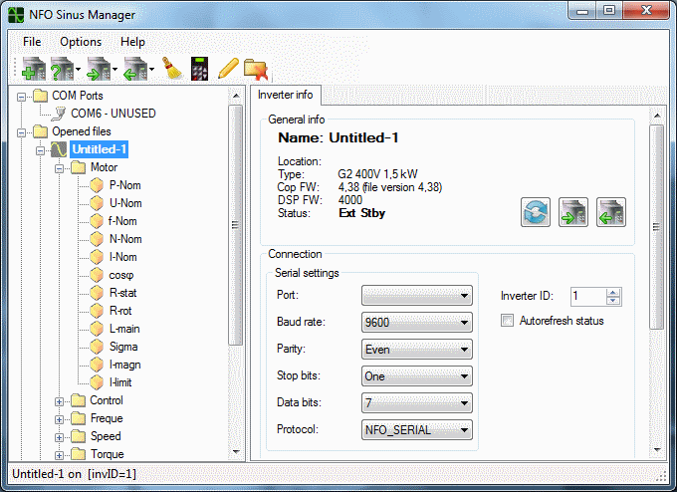
Task: Open the Data bits dropdown
Action: pos(416,403)
